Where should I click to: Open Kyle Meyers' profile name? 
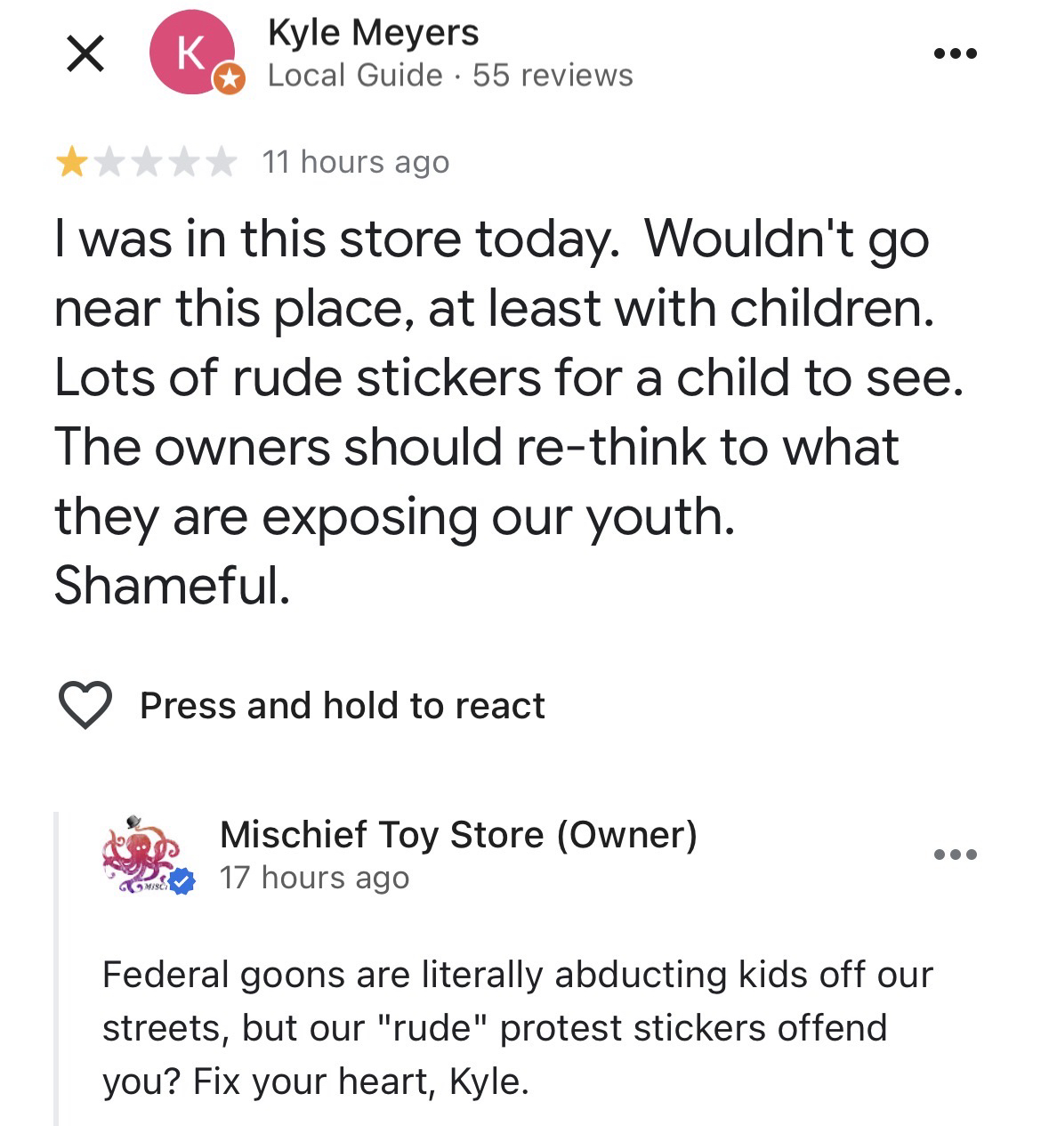pyautogui.click(x=373, y=33)
